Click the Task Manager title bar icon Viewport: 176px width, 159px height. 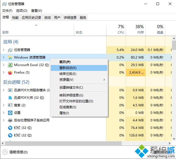click(5, 4)
